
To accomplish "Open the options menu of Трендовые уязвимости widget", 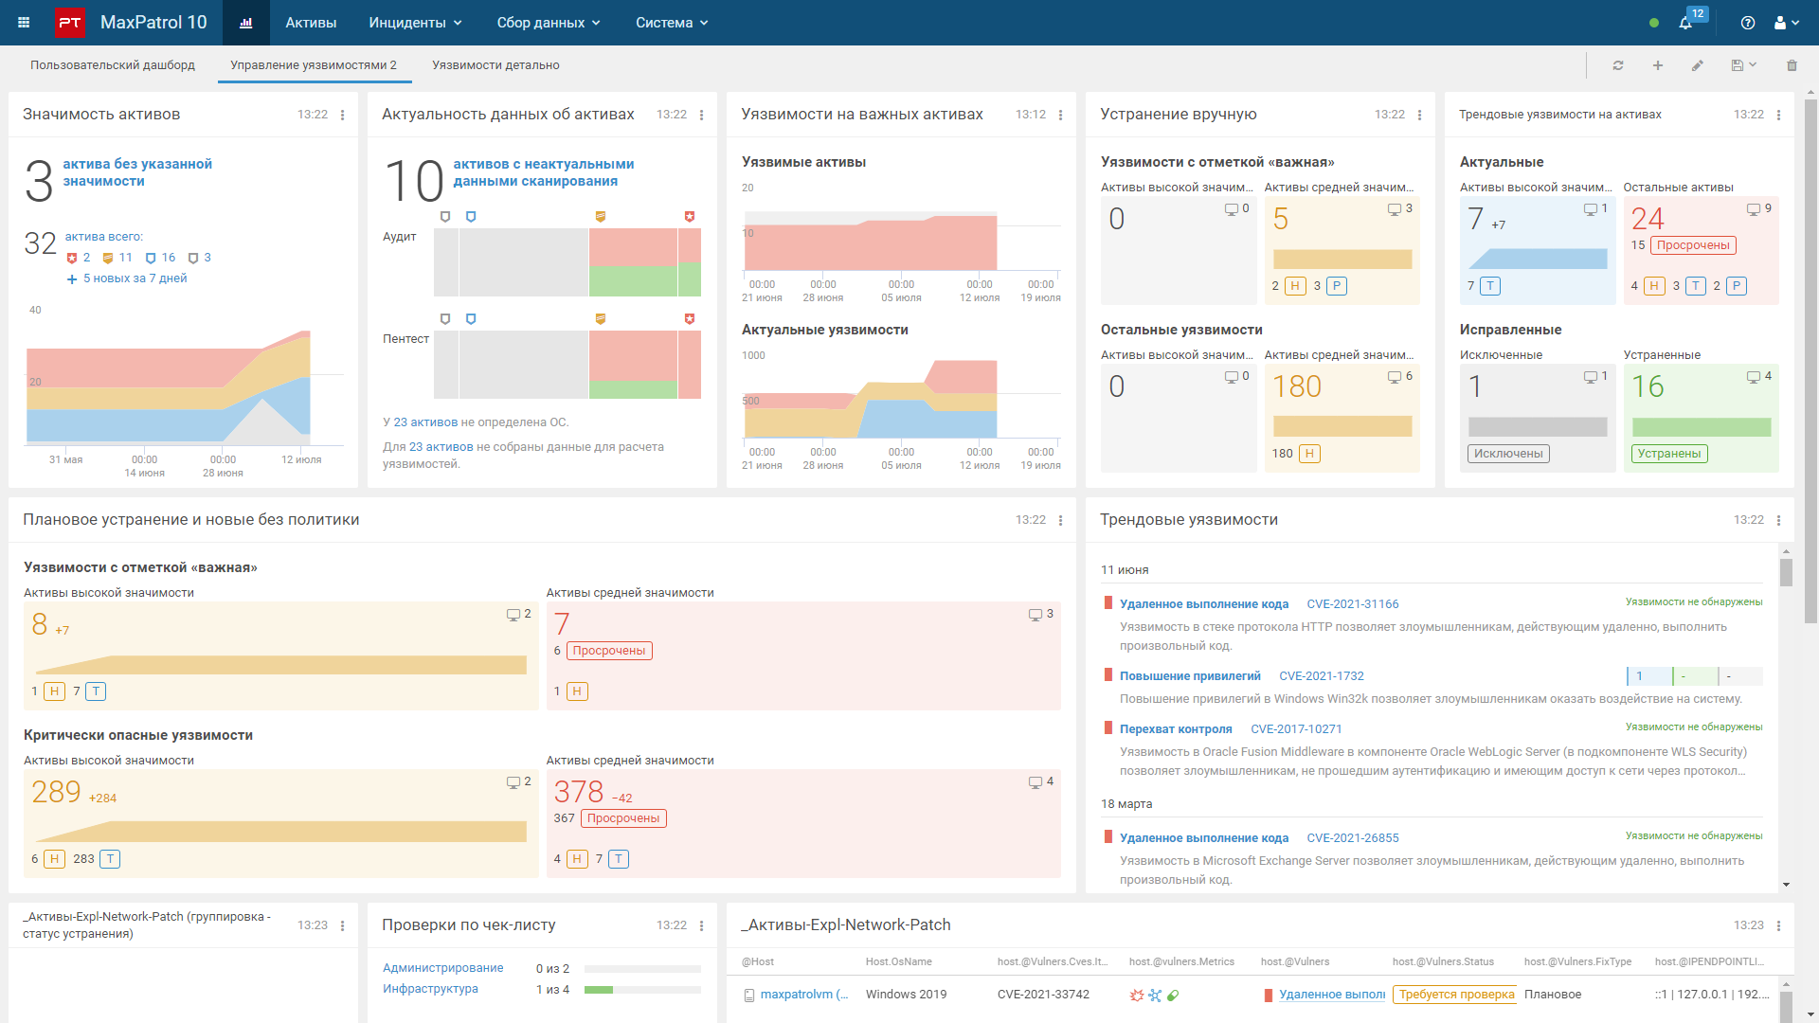I will tap(1778, 520).
